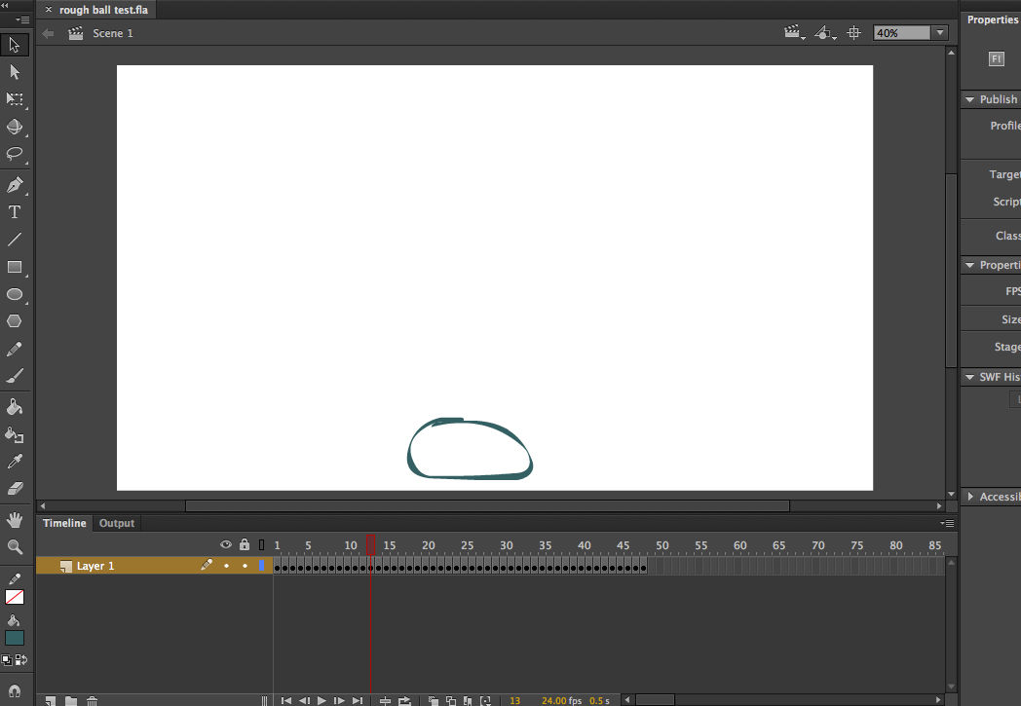Select the Pen tool

coord(14,185)
